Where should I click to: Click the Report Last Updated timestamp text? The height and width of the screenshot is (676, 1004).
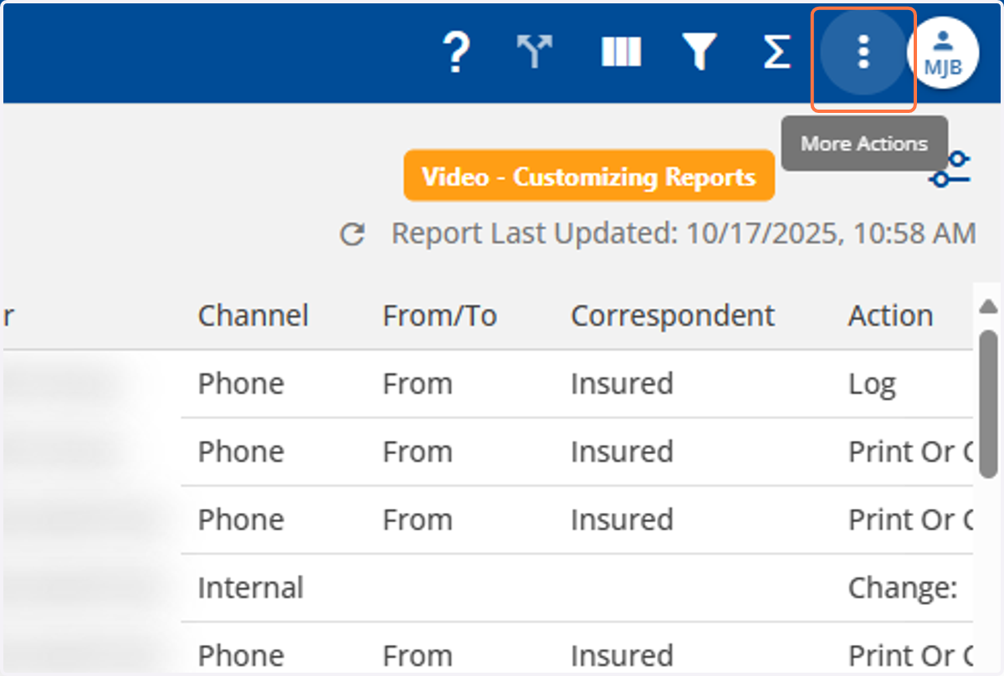coord(683,233)
